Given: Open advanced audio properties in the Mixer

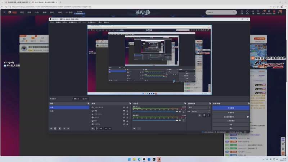Looking at the screenshot, I should pos(134,129).
